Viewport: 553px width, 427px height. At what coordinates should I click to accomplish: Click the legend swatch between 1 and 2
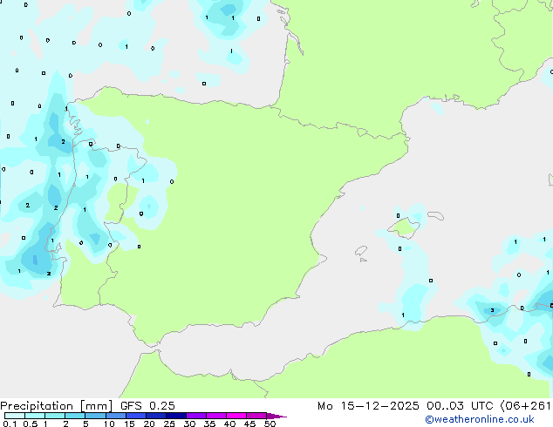[x=55, y=416]
